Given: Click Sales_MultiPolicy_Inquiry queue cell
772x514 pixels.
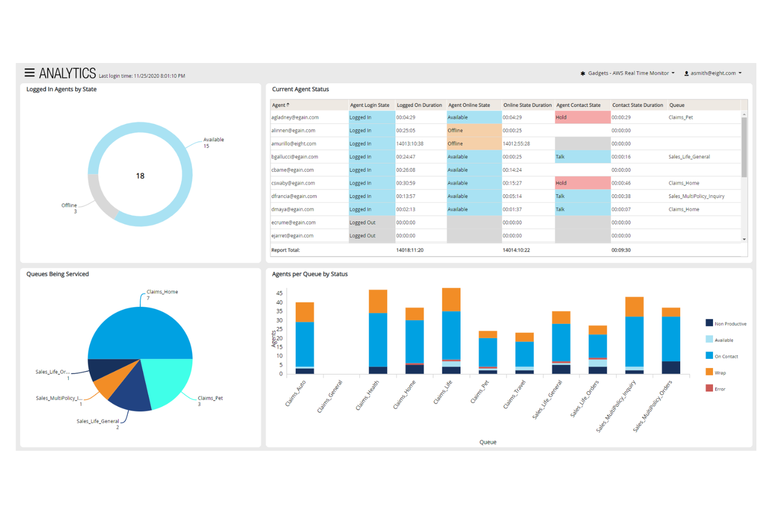Looking at the screenshot, I should pyautogui.click(x=696, y=196).
